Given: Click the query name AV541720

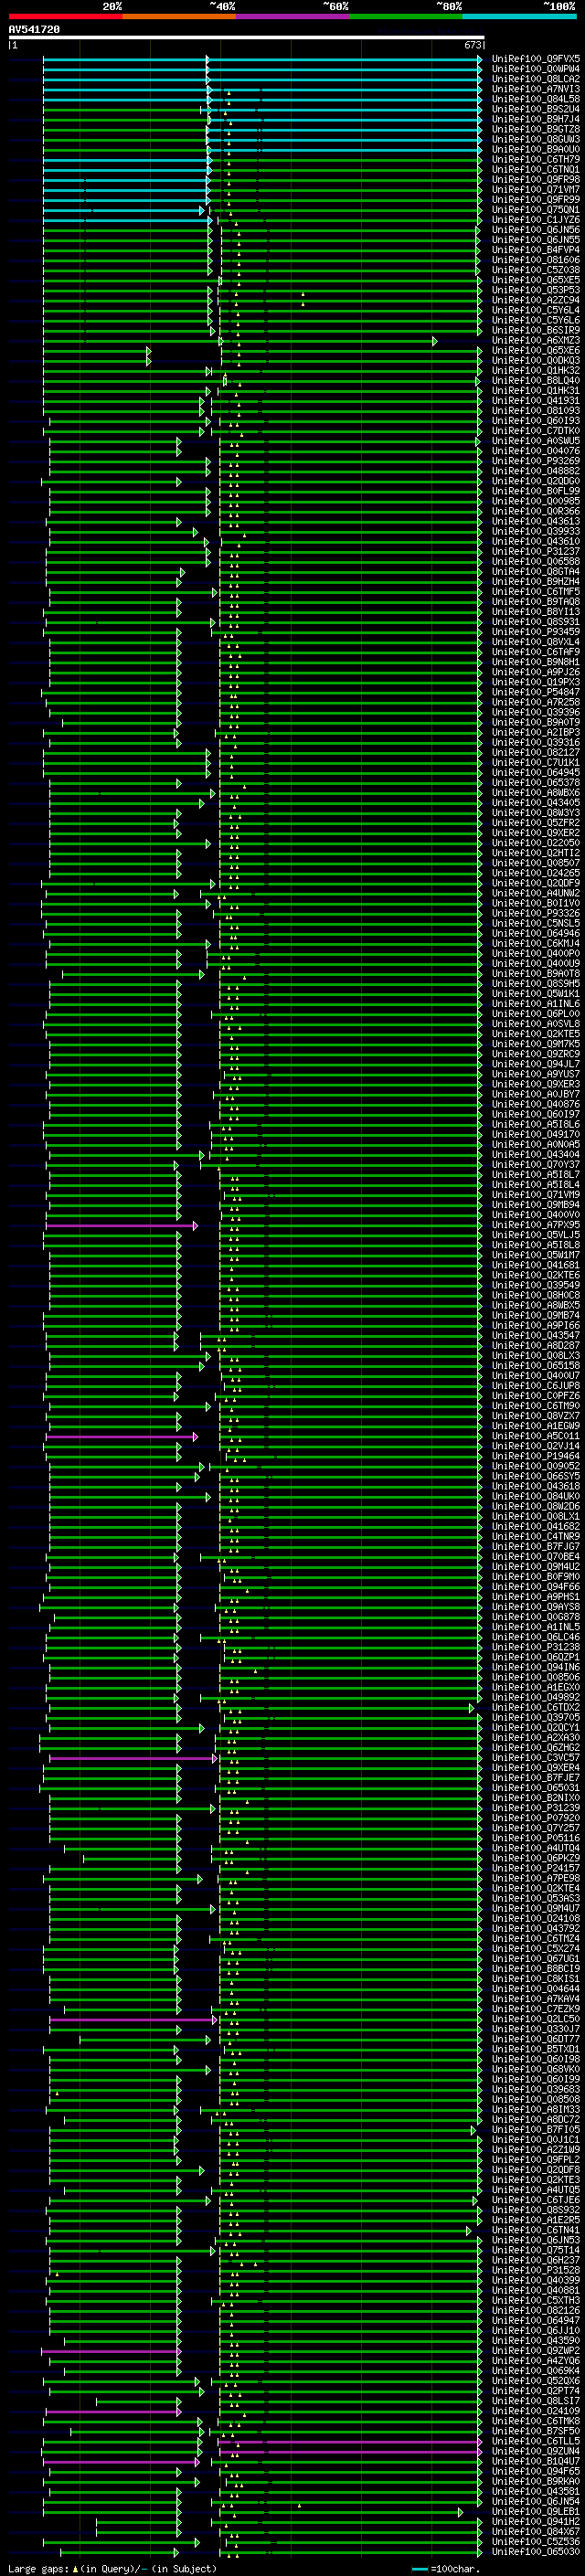Looking at the screenshot, I should coord(34,30).
